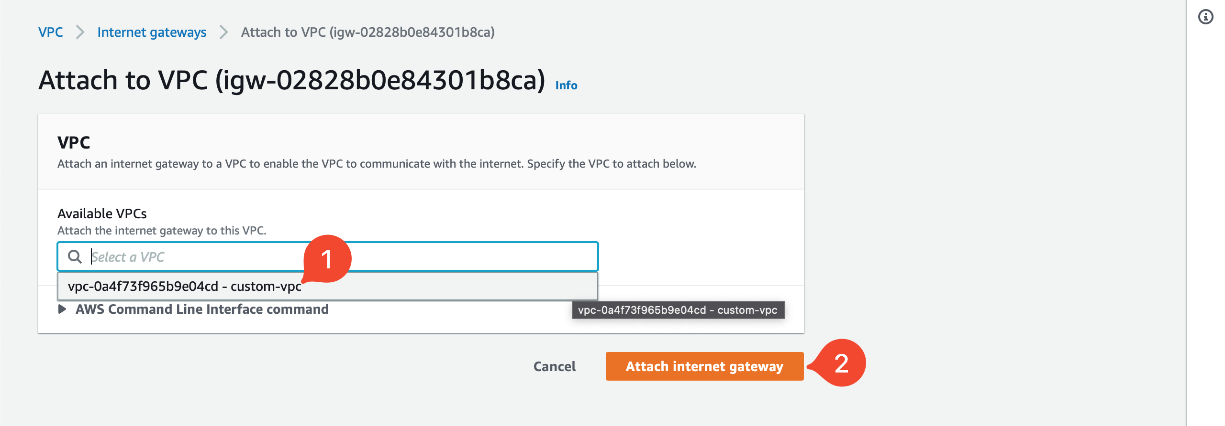Click the Available VPCs label
This screenshot has width=1225, height=426.
click(x=101, y=213)
